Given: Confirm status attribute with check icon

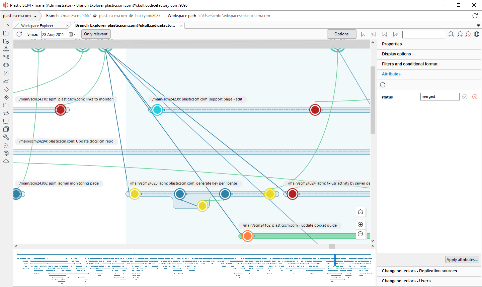Looking at the screenshot, I should click(x=465, y=96).
